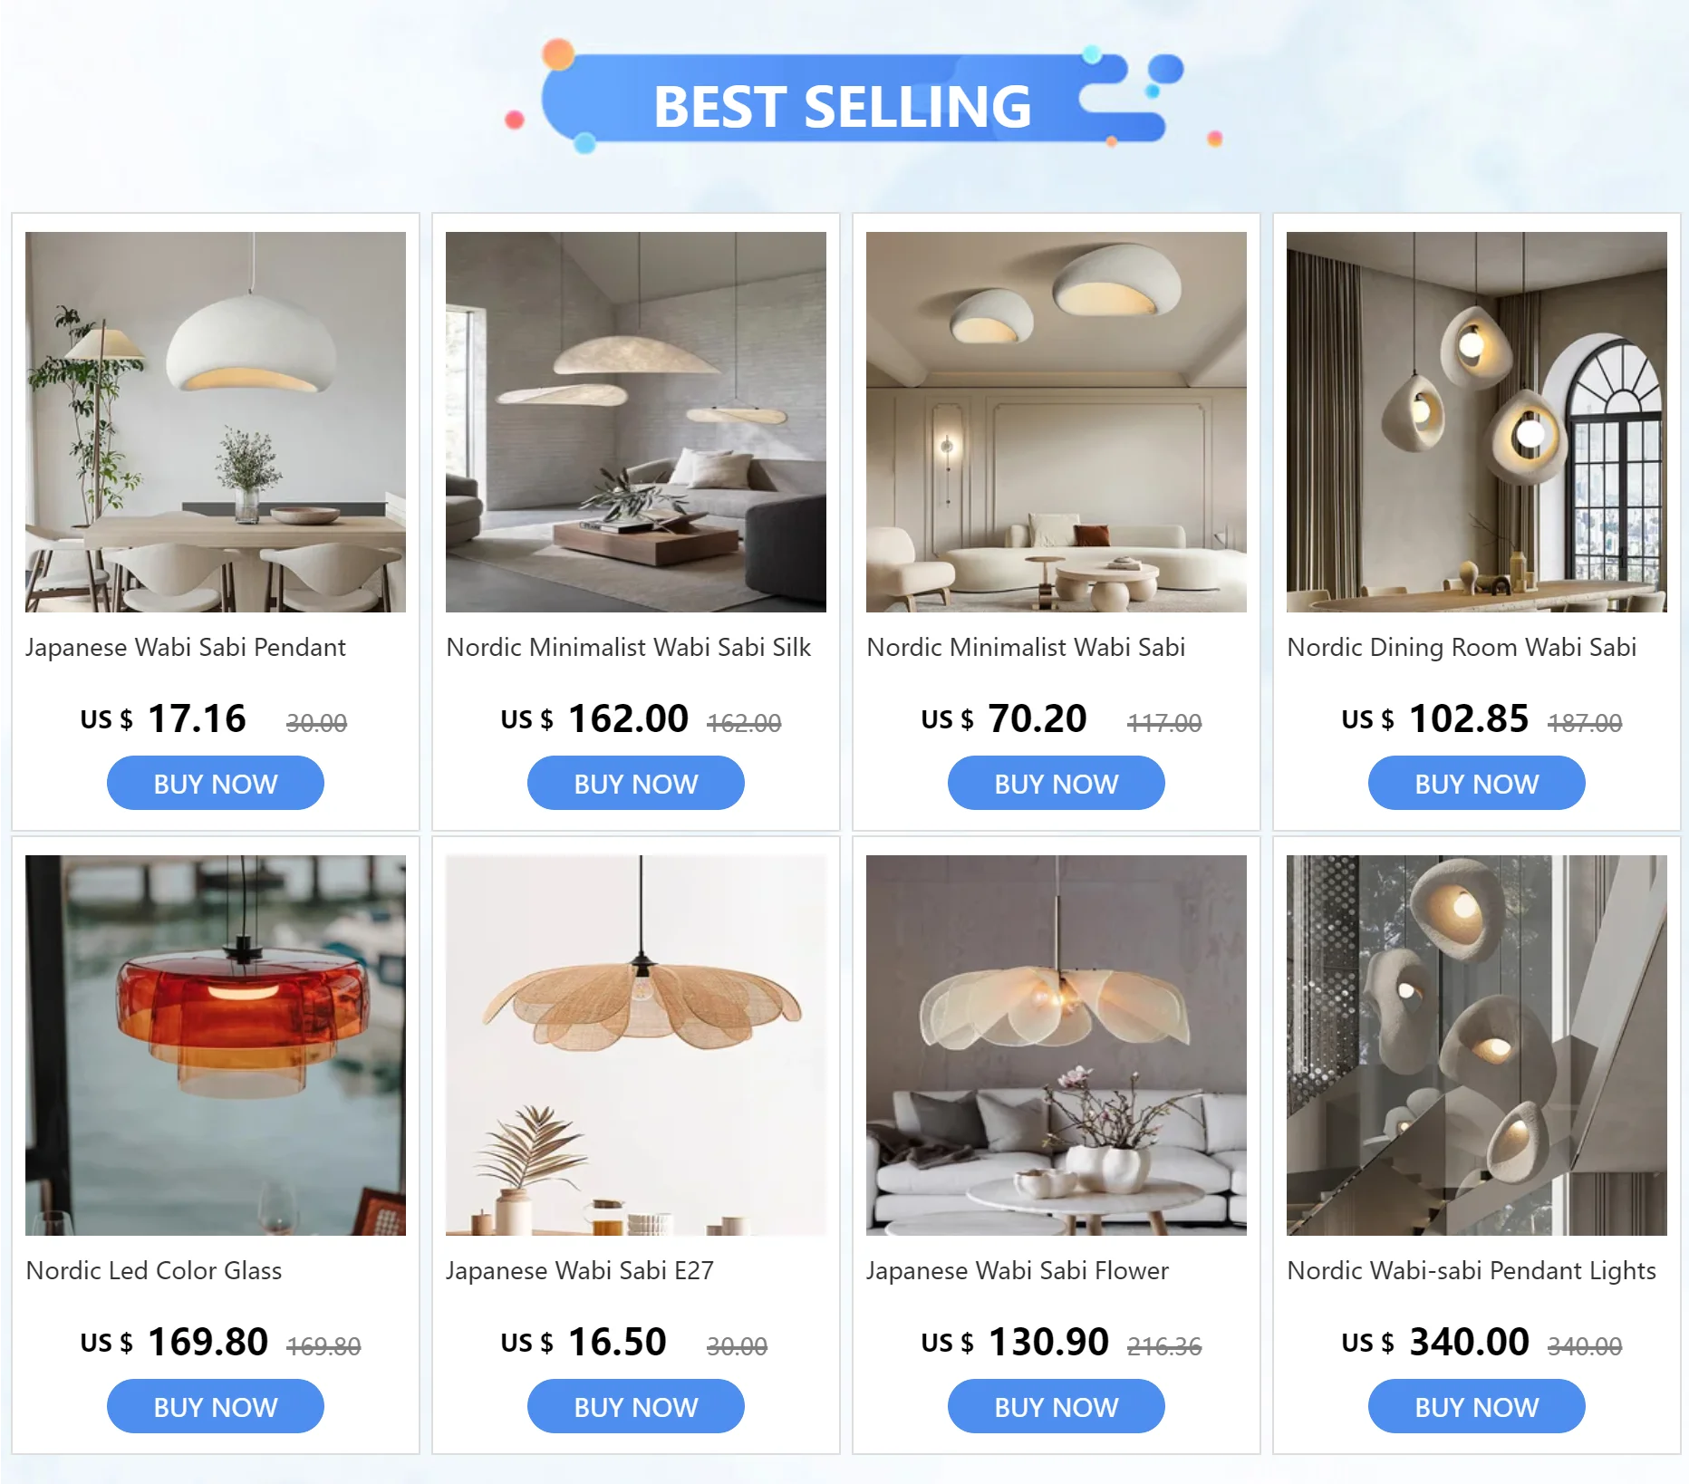Click the Nordic Minimalist Wabi Sabi Silk title
Viewport: 1689px width, 1484px height.
(x=629, y=648)
